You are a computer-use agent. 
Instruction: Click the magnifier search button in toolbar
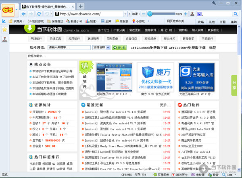pyautogui.click(x=236, y=14)
